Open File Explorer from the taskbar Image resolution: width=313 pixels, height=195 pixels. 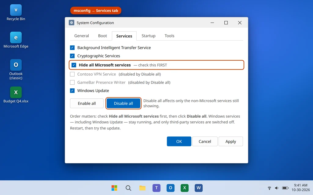142,188
